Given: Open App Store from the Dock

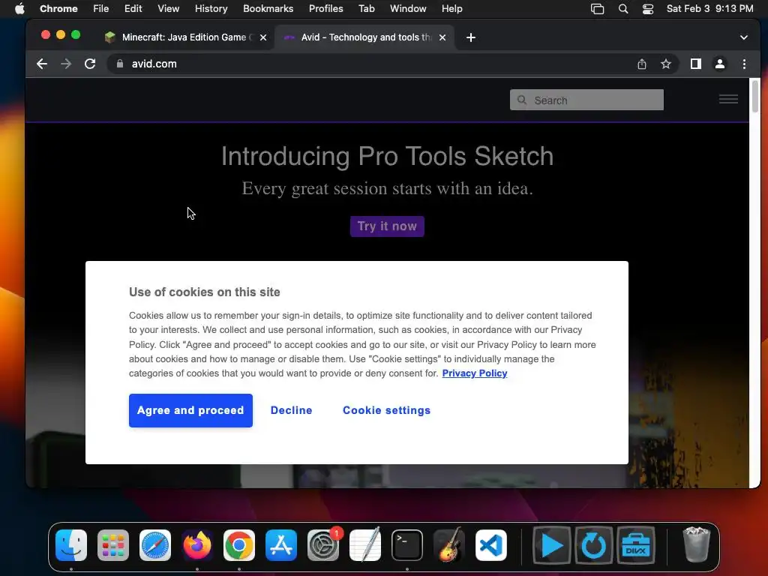Looking at the screenshot, I should click(281, 545).
